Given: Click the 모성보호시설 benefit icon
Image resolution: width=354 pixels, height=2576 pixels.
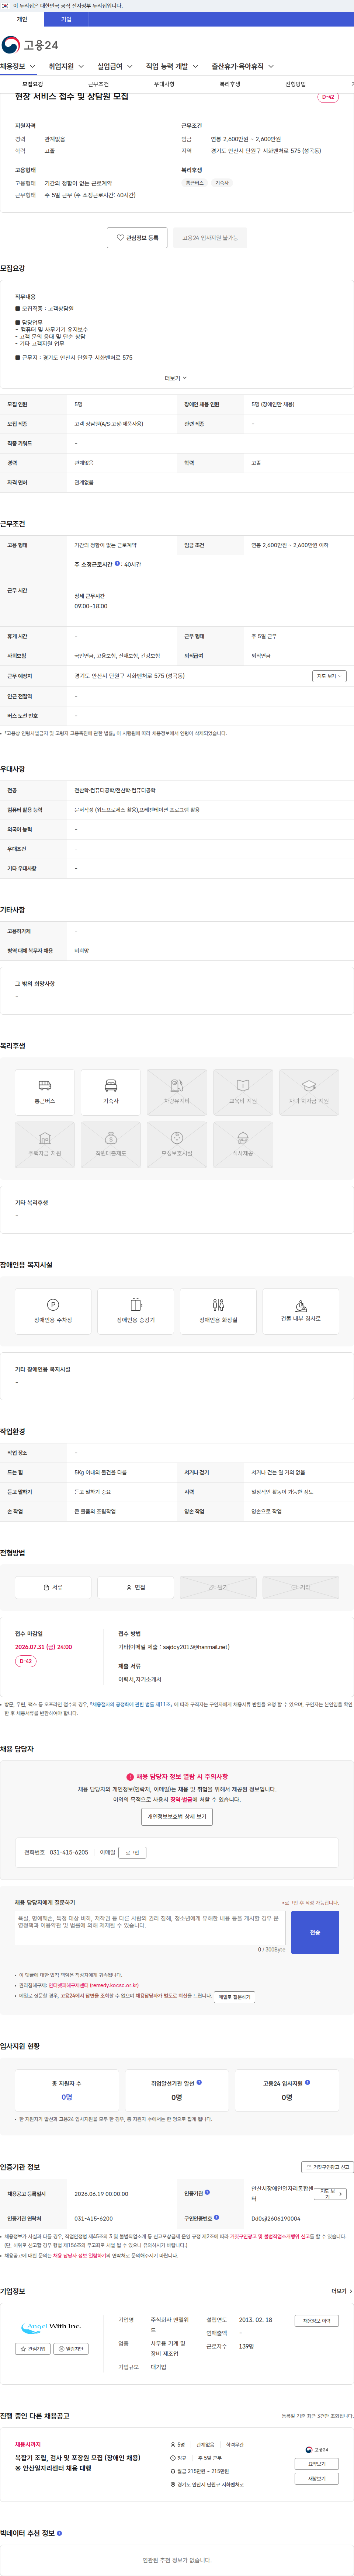Looking at the screenshot, I should [x=177, y=1145].
